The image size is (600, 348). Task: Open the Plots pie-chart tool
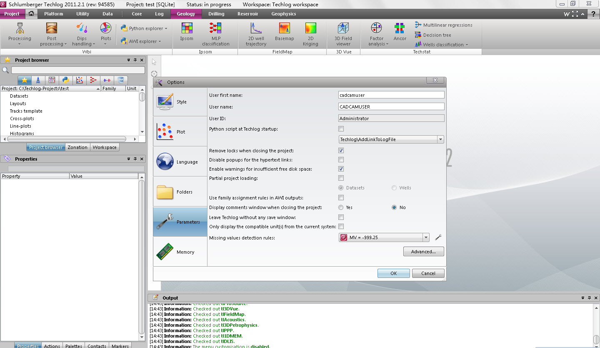106,34
